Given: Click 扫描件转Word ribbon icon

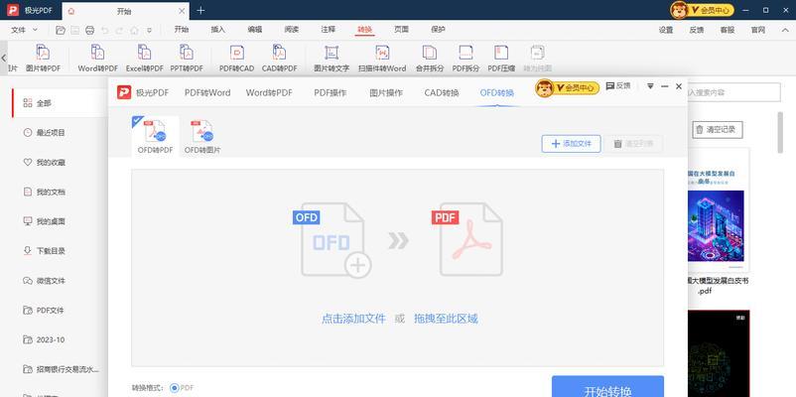Looking at the screenshot, I should [382, 59].
